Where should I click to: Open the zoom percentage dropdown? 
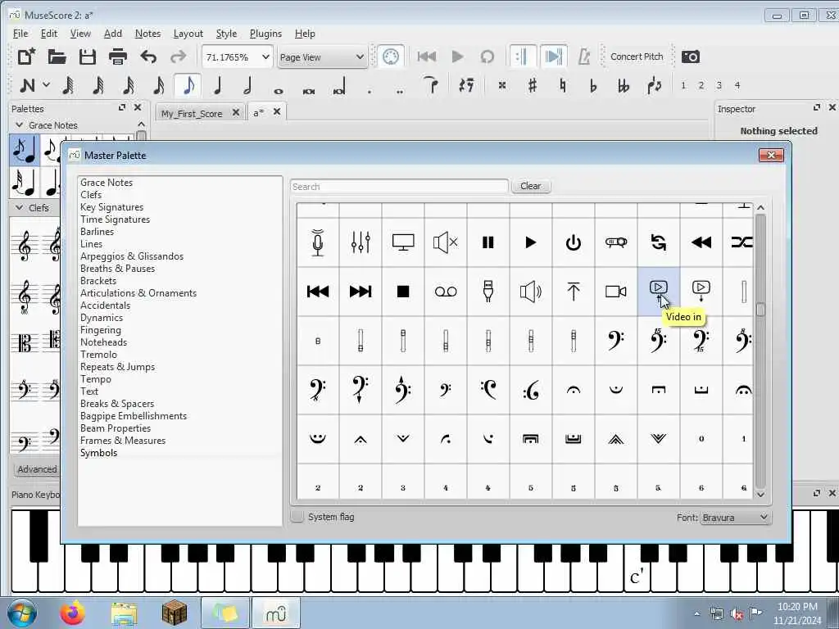(265, 57)
